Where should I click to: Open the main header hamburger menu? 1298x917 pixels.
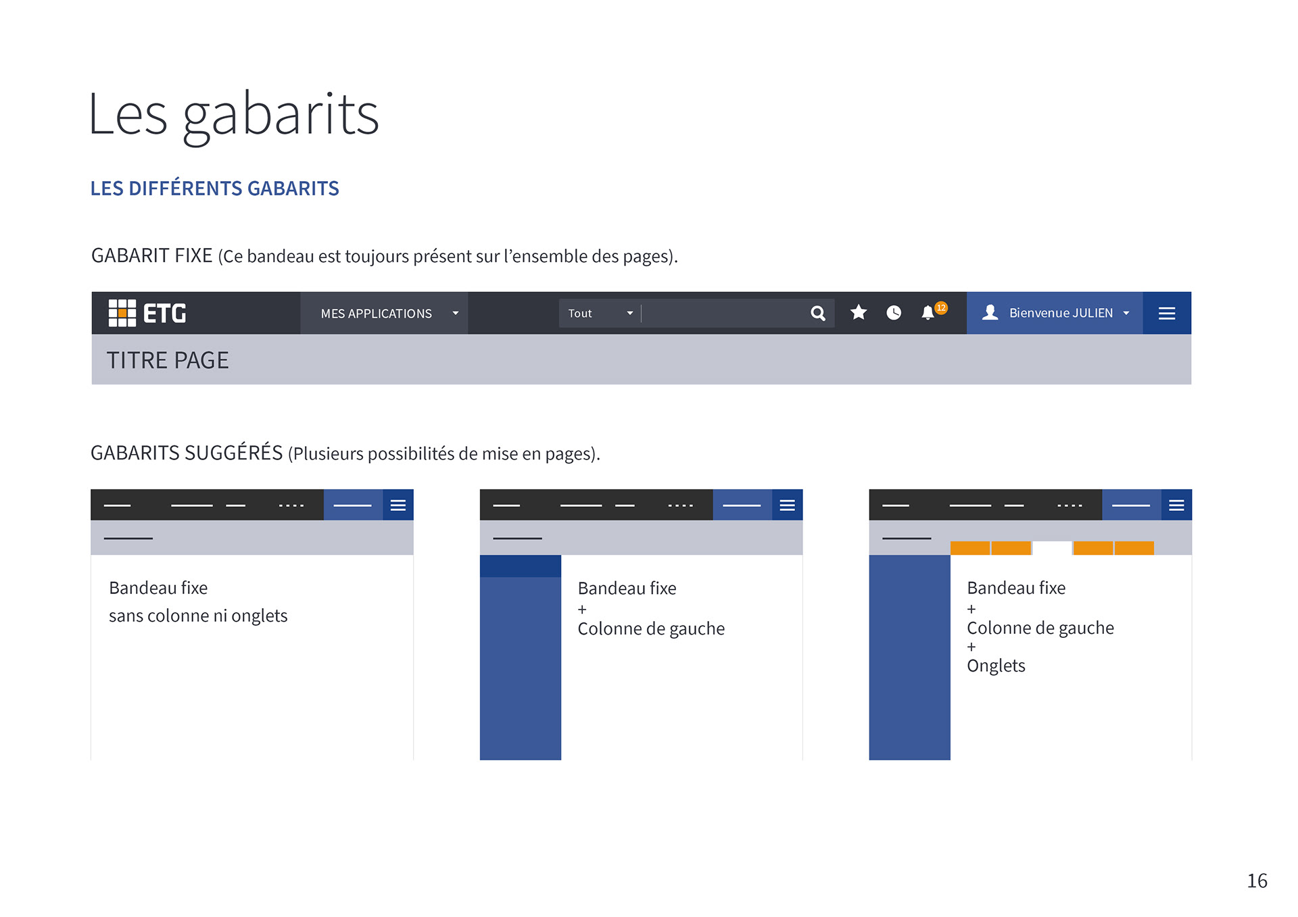(1166, 313)
